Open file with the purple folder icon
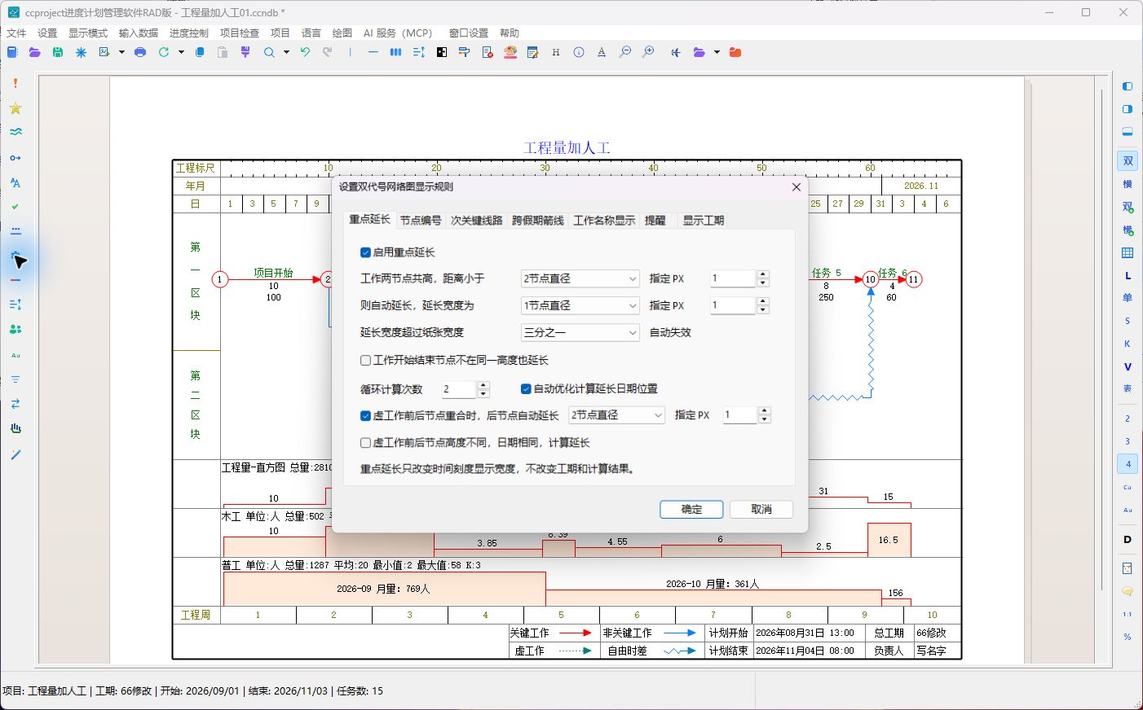The width and height of the screenshot is (1143, 710). pyautogui.click(x=35, y=52)
